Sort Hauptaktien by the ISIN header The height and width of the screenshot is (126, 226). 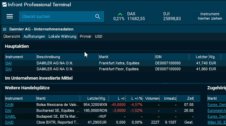172,57
